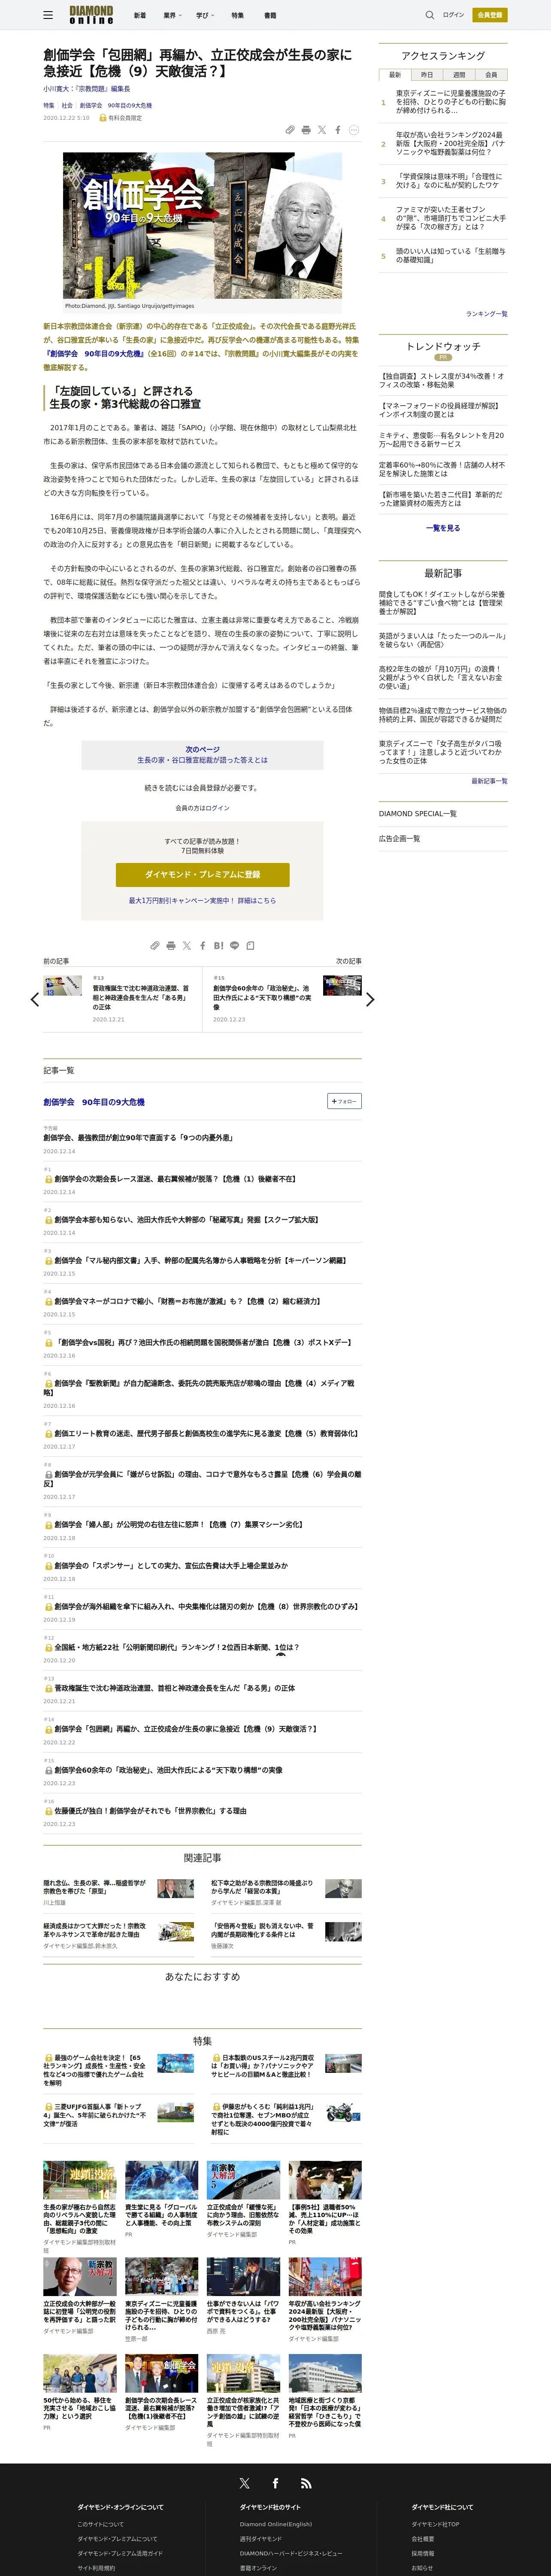Open the DIAMOND SPECIAL一覧 link
The image size is (551, 2576).
click(x=418, y=814)
